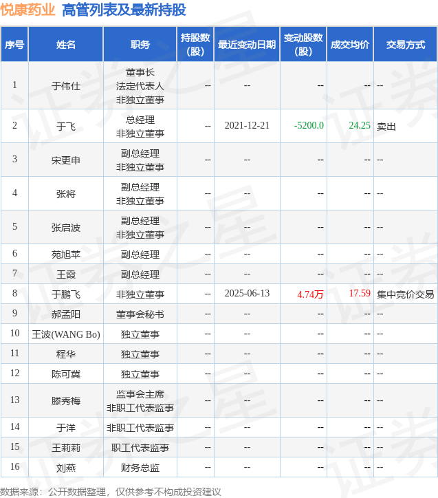Click the date 2025-06-13

(247, 293)
